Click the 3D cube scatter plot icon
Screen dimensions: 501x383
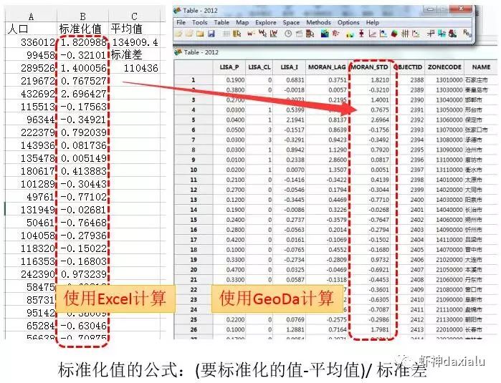[394, 34]
